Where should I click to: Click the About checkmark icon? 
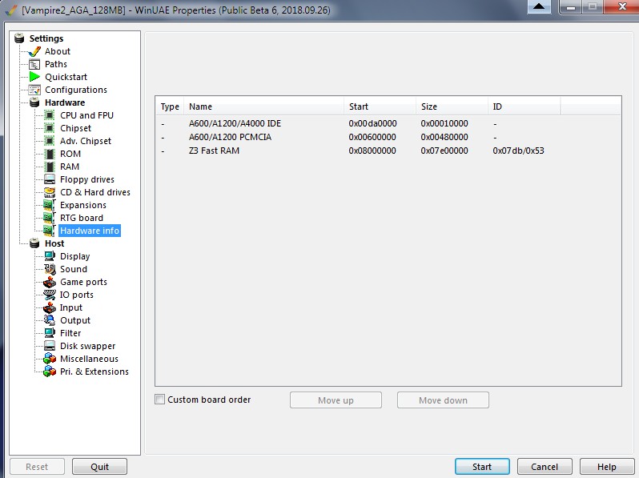[34, 51]
